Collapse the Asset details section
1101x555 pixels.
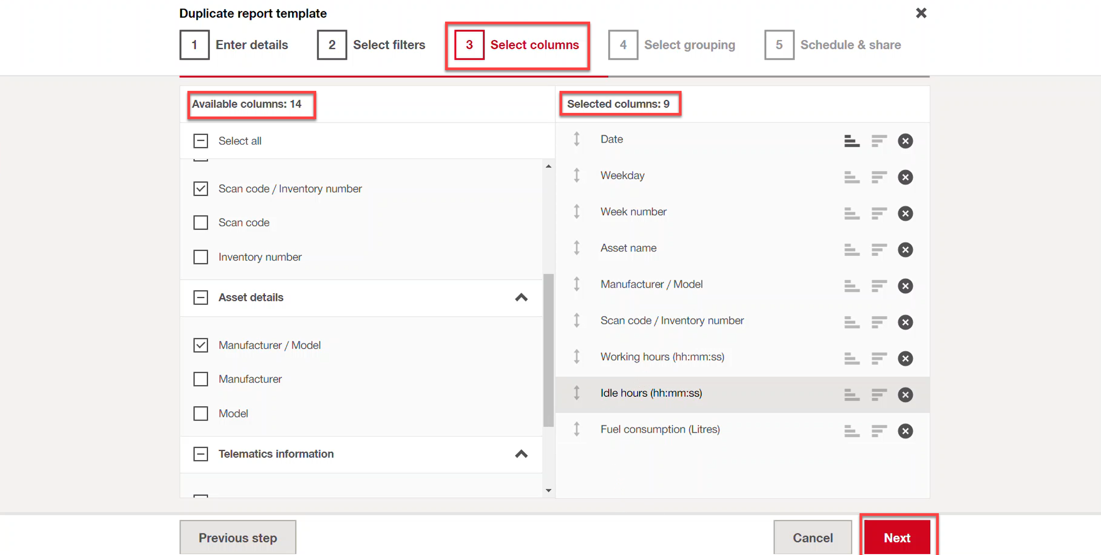pos(521,297)
